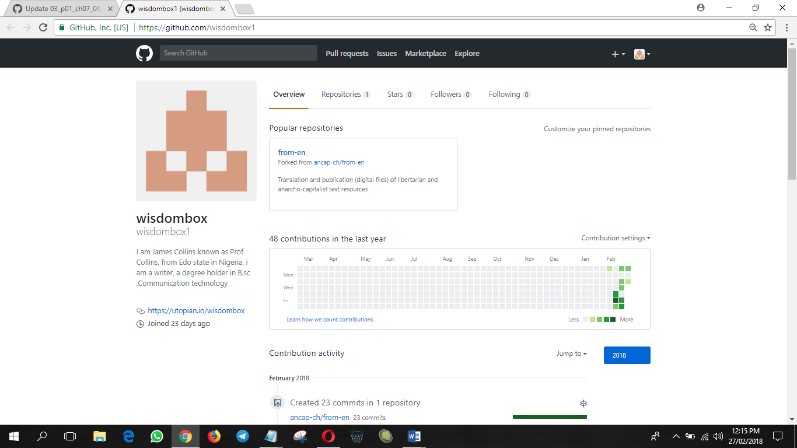Image resolution: width=797 pixels, height=448 pixels.
Task: Open the user avatar menu in header
Action: [642, 54]
